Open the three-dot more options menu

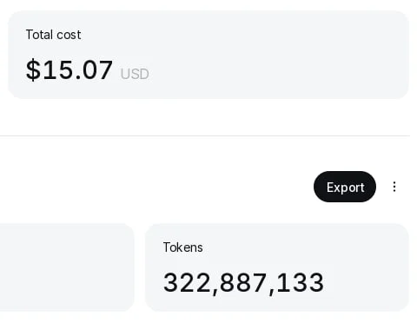394,187
